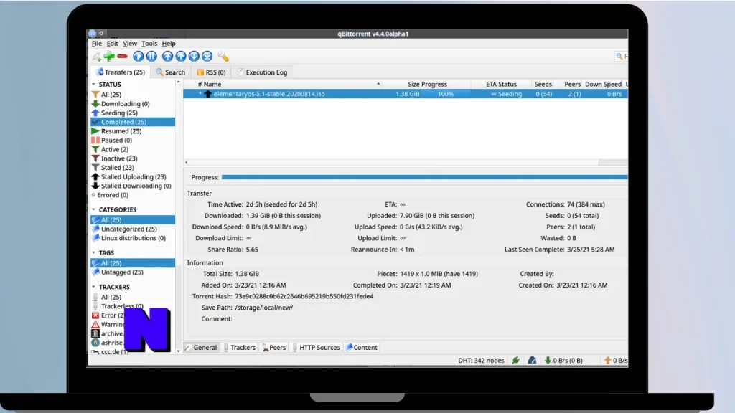This screenshot has width=735, height=413.
Task: Click the qBittorrent icon in the title bar
Action: tap(93, 33)
